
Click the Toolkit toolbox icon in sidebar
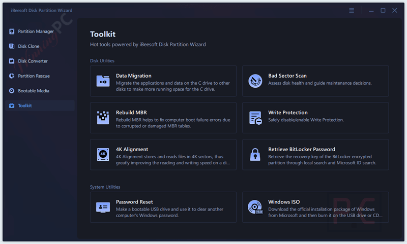12,106
